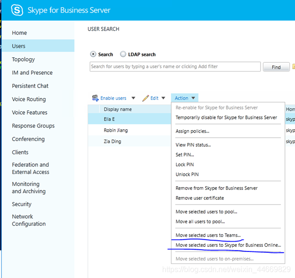Screen dimensions: 295x278
Task: Click the Enable users link text
Action: click(113, 98)
